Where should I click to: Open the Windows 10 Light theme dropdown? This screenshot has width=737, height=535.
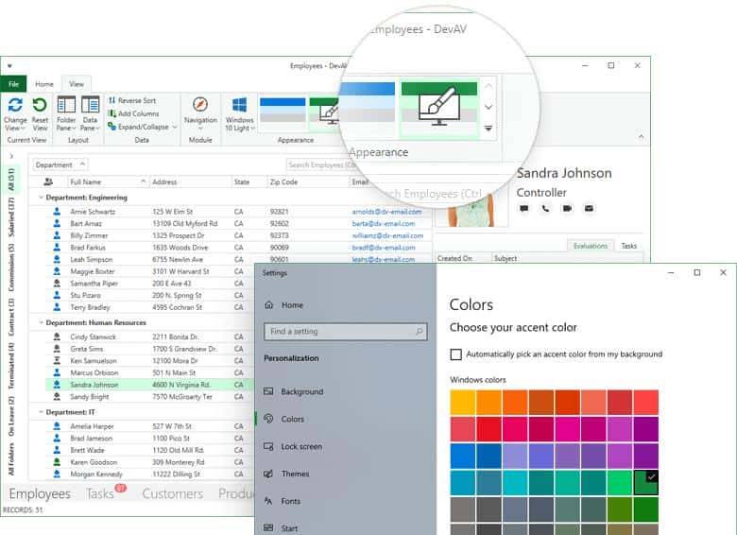(x=240, y=113)
